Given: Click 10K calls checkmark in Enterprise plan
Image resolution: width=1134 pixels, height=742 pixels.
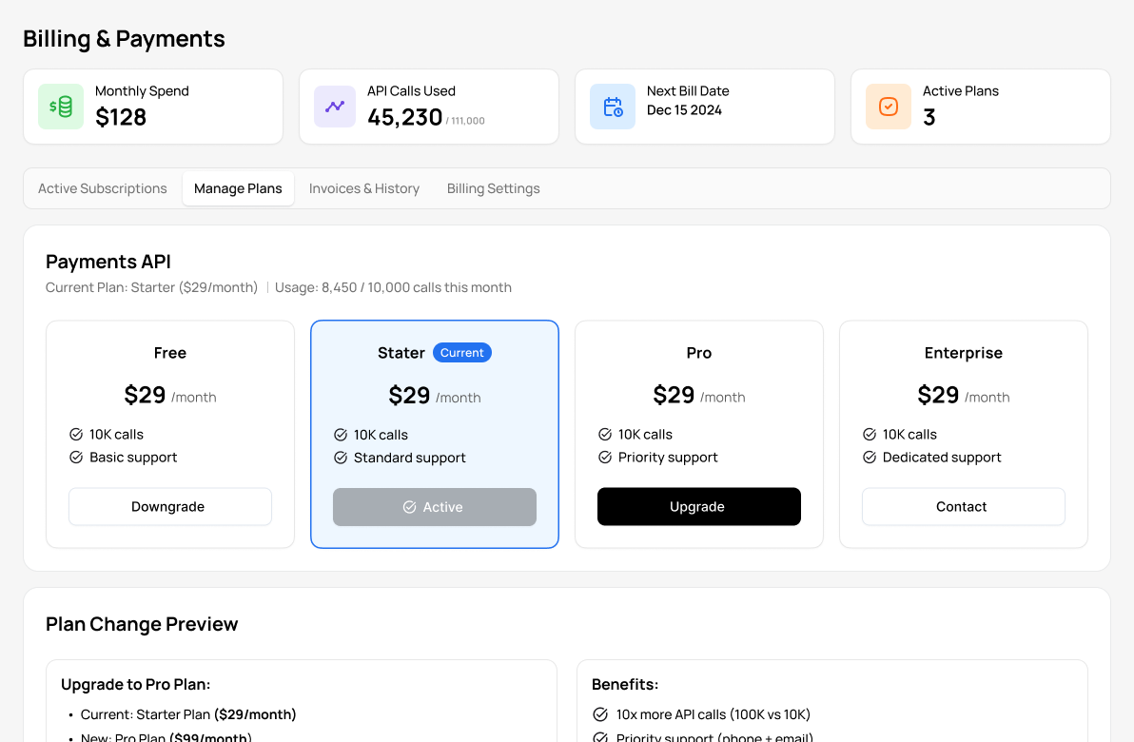Looking at the screenshot, I should pos(870,434).
